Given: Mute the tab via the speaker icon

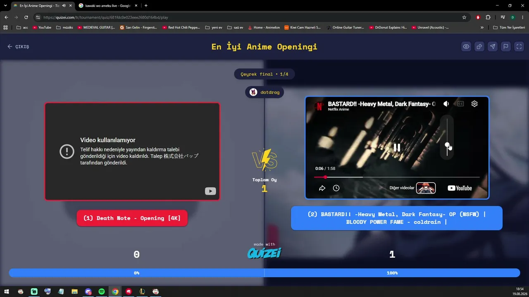Looking at the screenshot, I should [64, 6].
